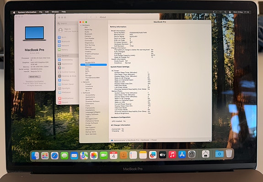Select Appearance in System Settings sidebar
263x182 pixels.
pyautogui.click(x=68, y=64)
